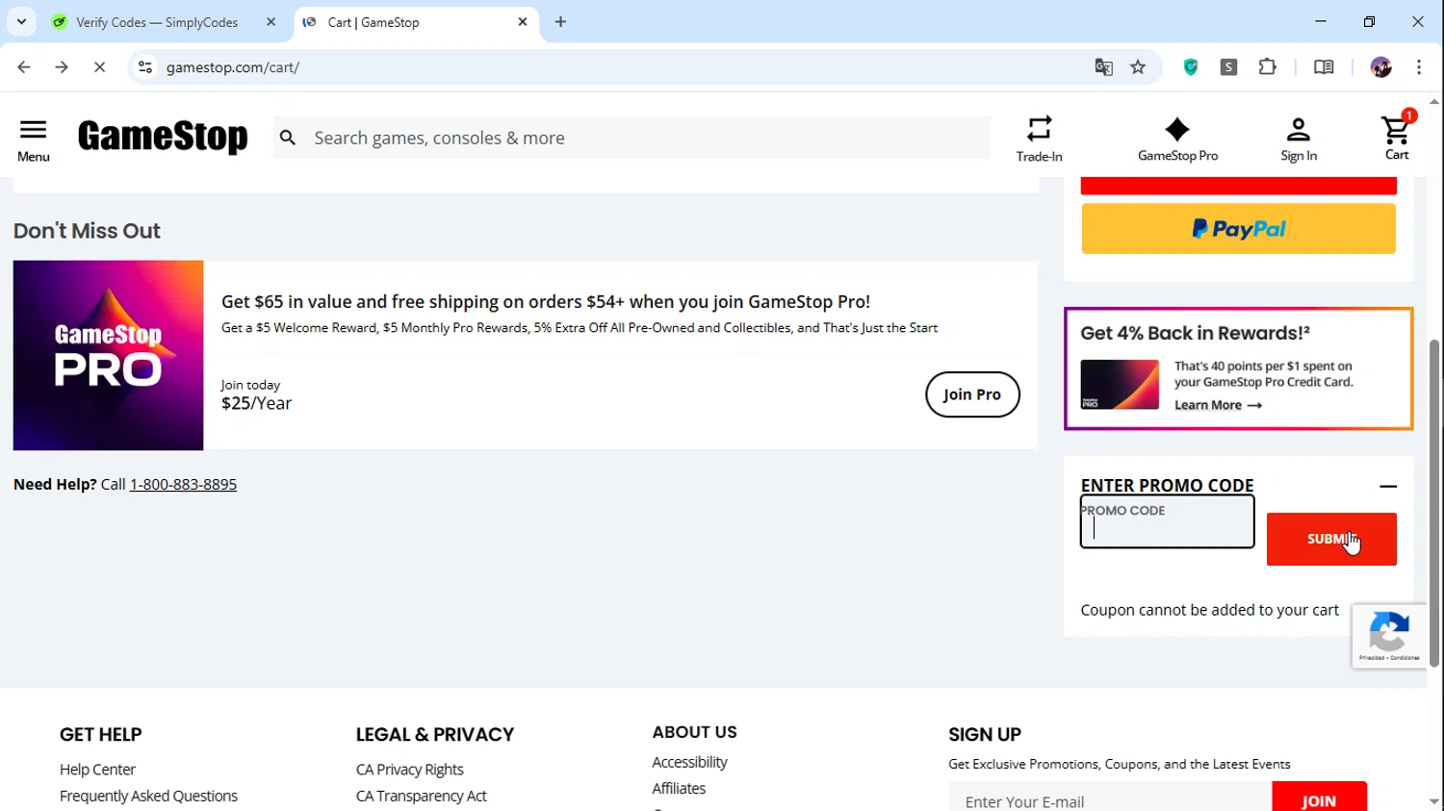Close the Verify Codes tab
Image resolution: width=1444 pixels, height=811 pixels.
(271, 22)
